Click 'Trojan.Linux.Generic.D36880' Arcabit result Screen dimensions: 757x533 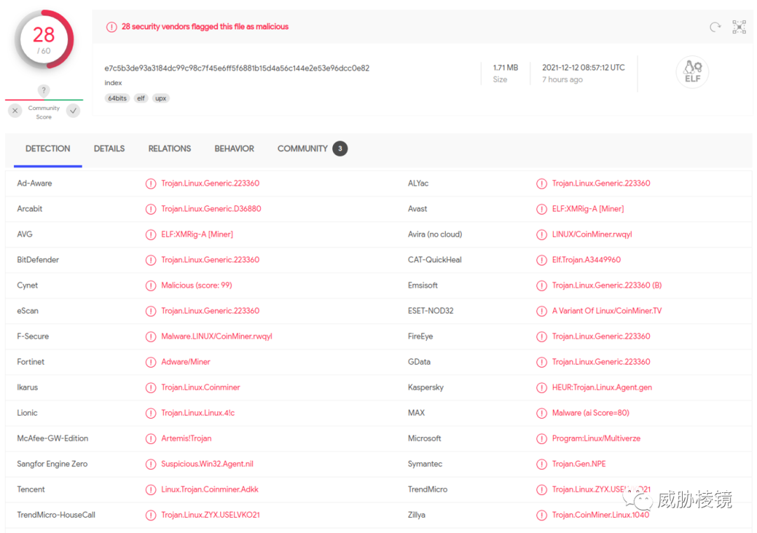tap(211, 209)
